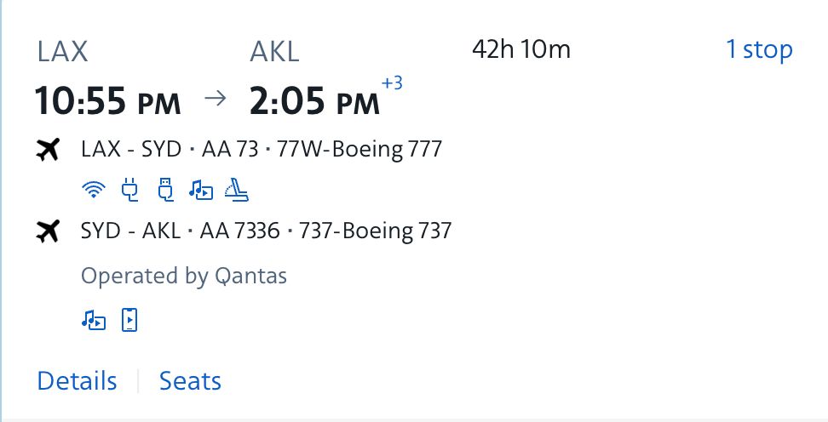
Task: Click the Operated by Qantas text
Action: pos(184,276)
